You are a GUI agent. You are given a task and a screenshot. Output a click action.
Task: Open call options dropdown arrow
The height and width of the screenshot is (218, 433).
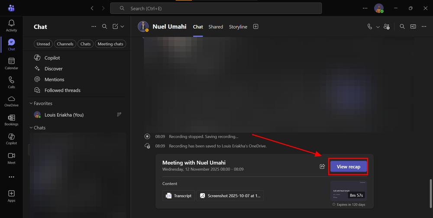[378, 27]
